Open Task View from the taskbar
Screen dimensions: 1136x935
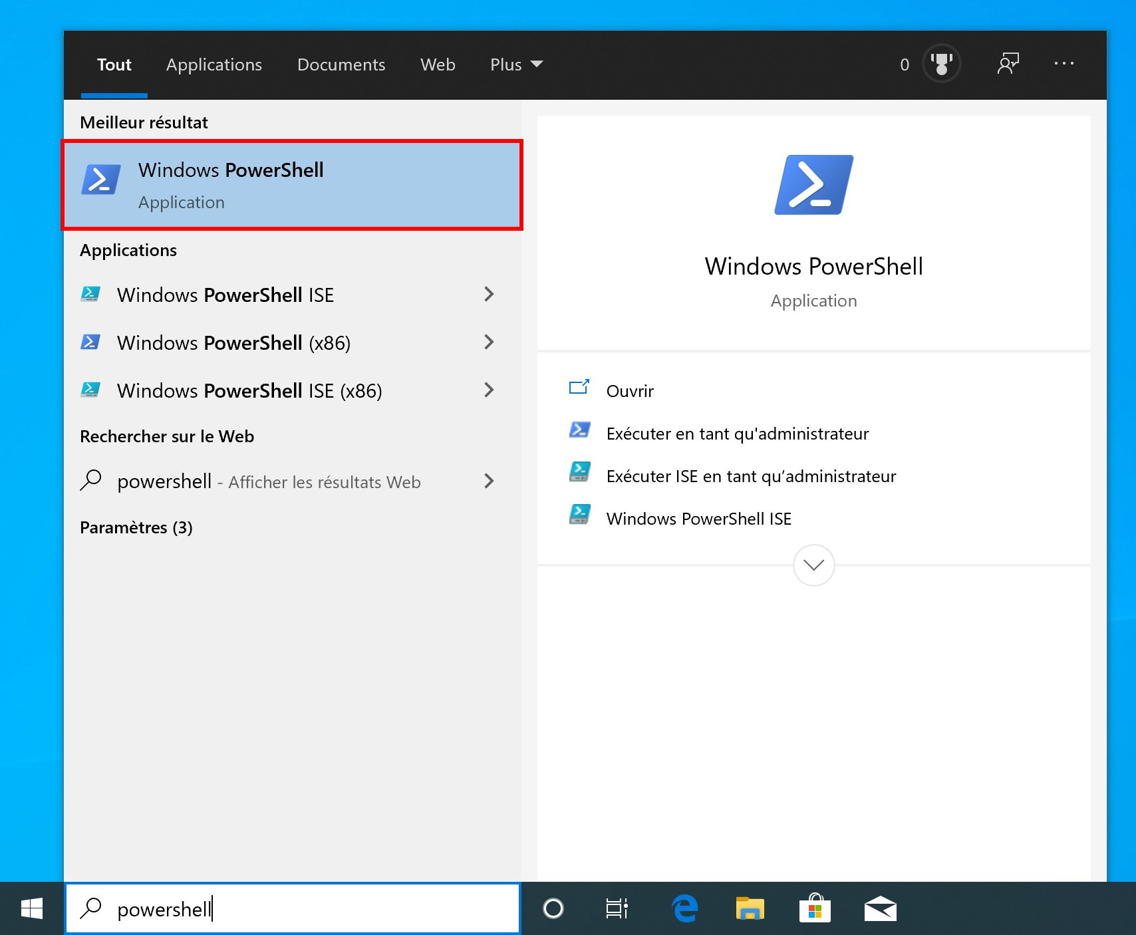pos(616,908)
